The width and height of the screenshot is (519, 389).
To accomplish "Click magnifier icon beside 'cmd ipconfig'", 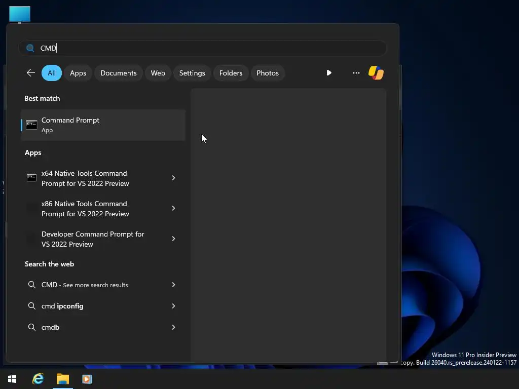I will pos(32,306).
